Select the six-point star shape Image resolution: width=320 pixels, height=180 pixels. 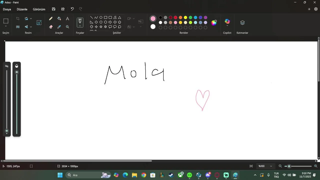pyautogui.click(x=105, y=27)
